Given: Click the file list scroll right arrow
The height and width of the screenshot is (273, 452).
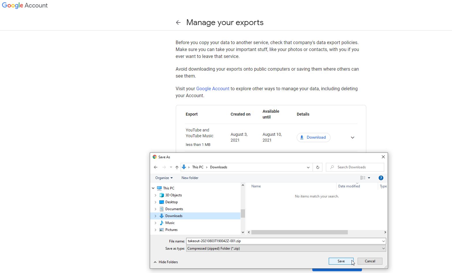Looking at the screenshot, I should 385,232.
